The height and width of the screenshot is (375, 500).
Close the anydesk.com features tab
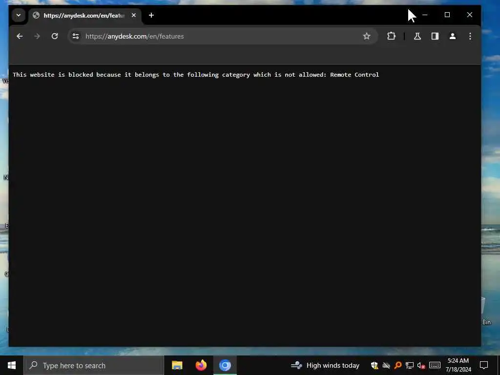click(134, 15)
